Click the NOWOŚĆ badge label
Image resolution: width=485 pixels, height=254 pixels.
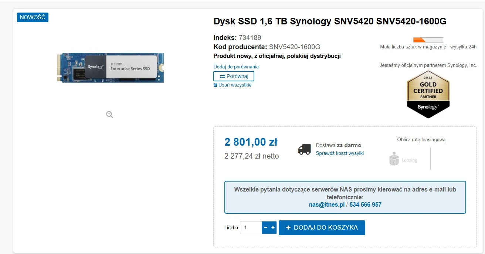coord(33,17)
